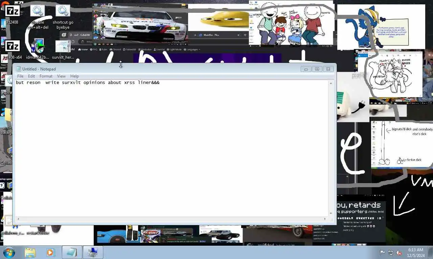
Task: Select the 7z2408 desktop icon
Action: pos(12,15)
